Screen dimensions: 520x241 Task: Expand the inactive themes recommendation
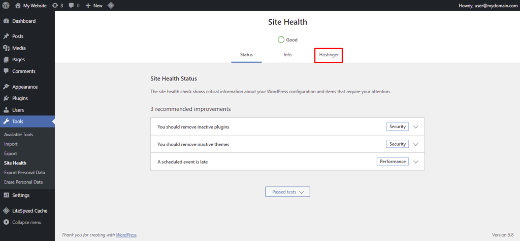415,144
